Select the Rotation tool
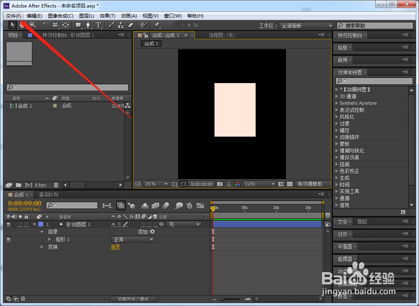419x306 pixels. pyautogui.click(x=46, y=25)
